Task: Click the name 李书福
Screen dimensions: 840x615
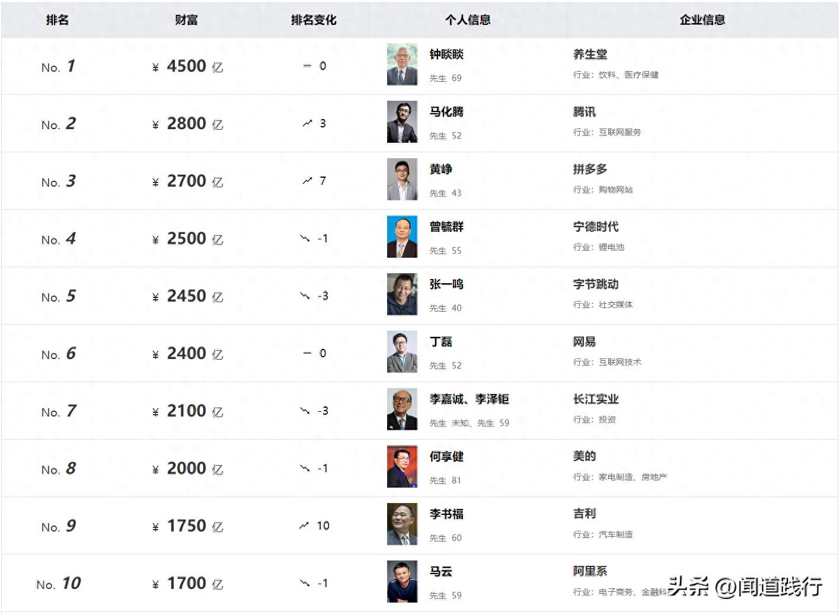Action: click(x=446, y=514)
